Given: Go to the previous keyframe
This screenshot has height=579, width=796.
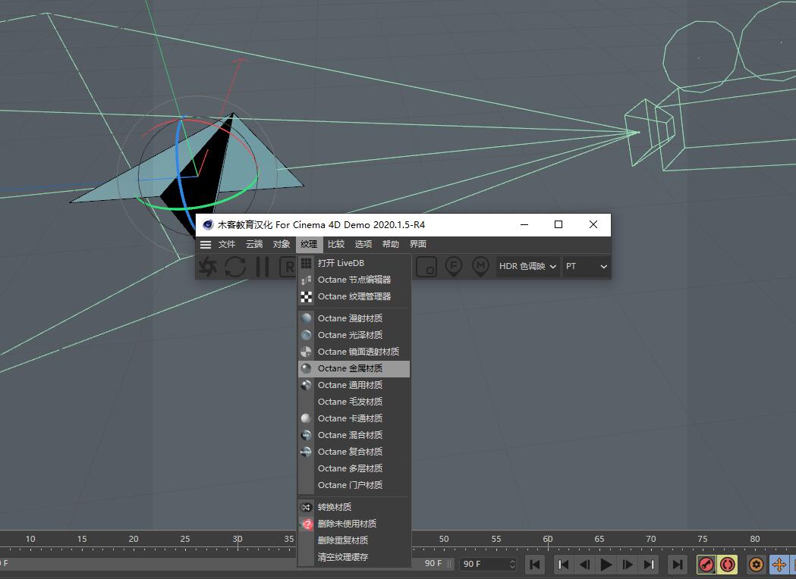Looking at the screenshot, I should tap(563, 565).
